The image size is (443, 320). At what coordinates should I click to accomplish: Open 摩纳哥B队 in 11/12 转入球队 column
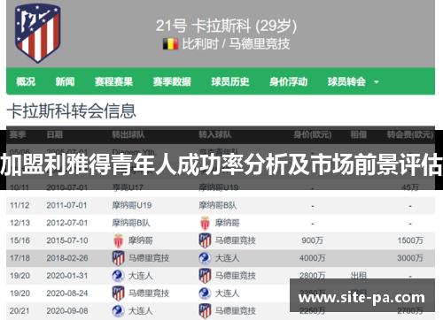[x=218, y=205]
